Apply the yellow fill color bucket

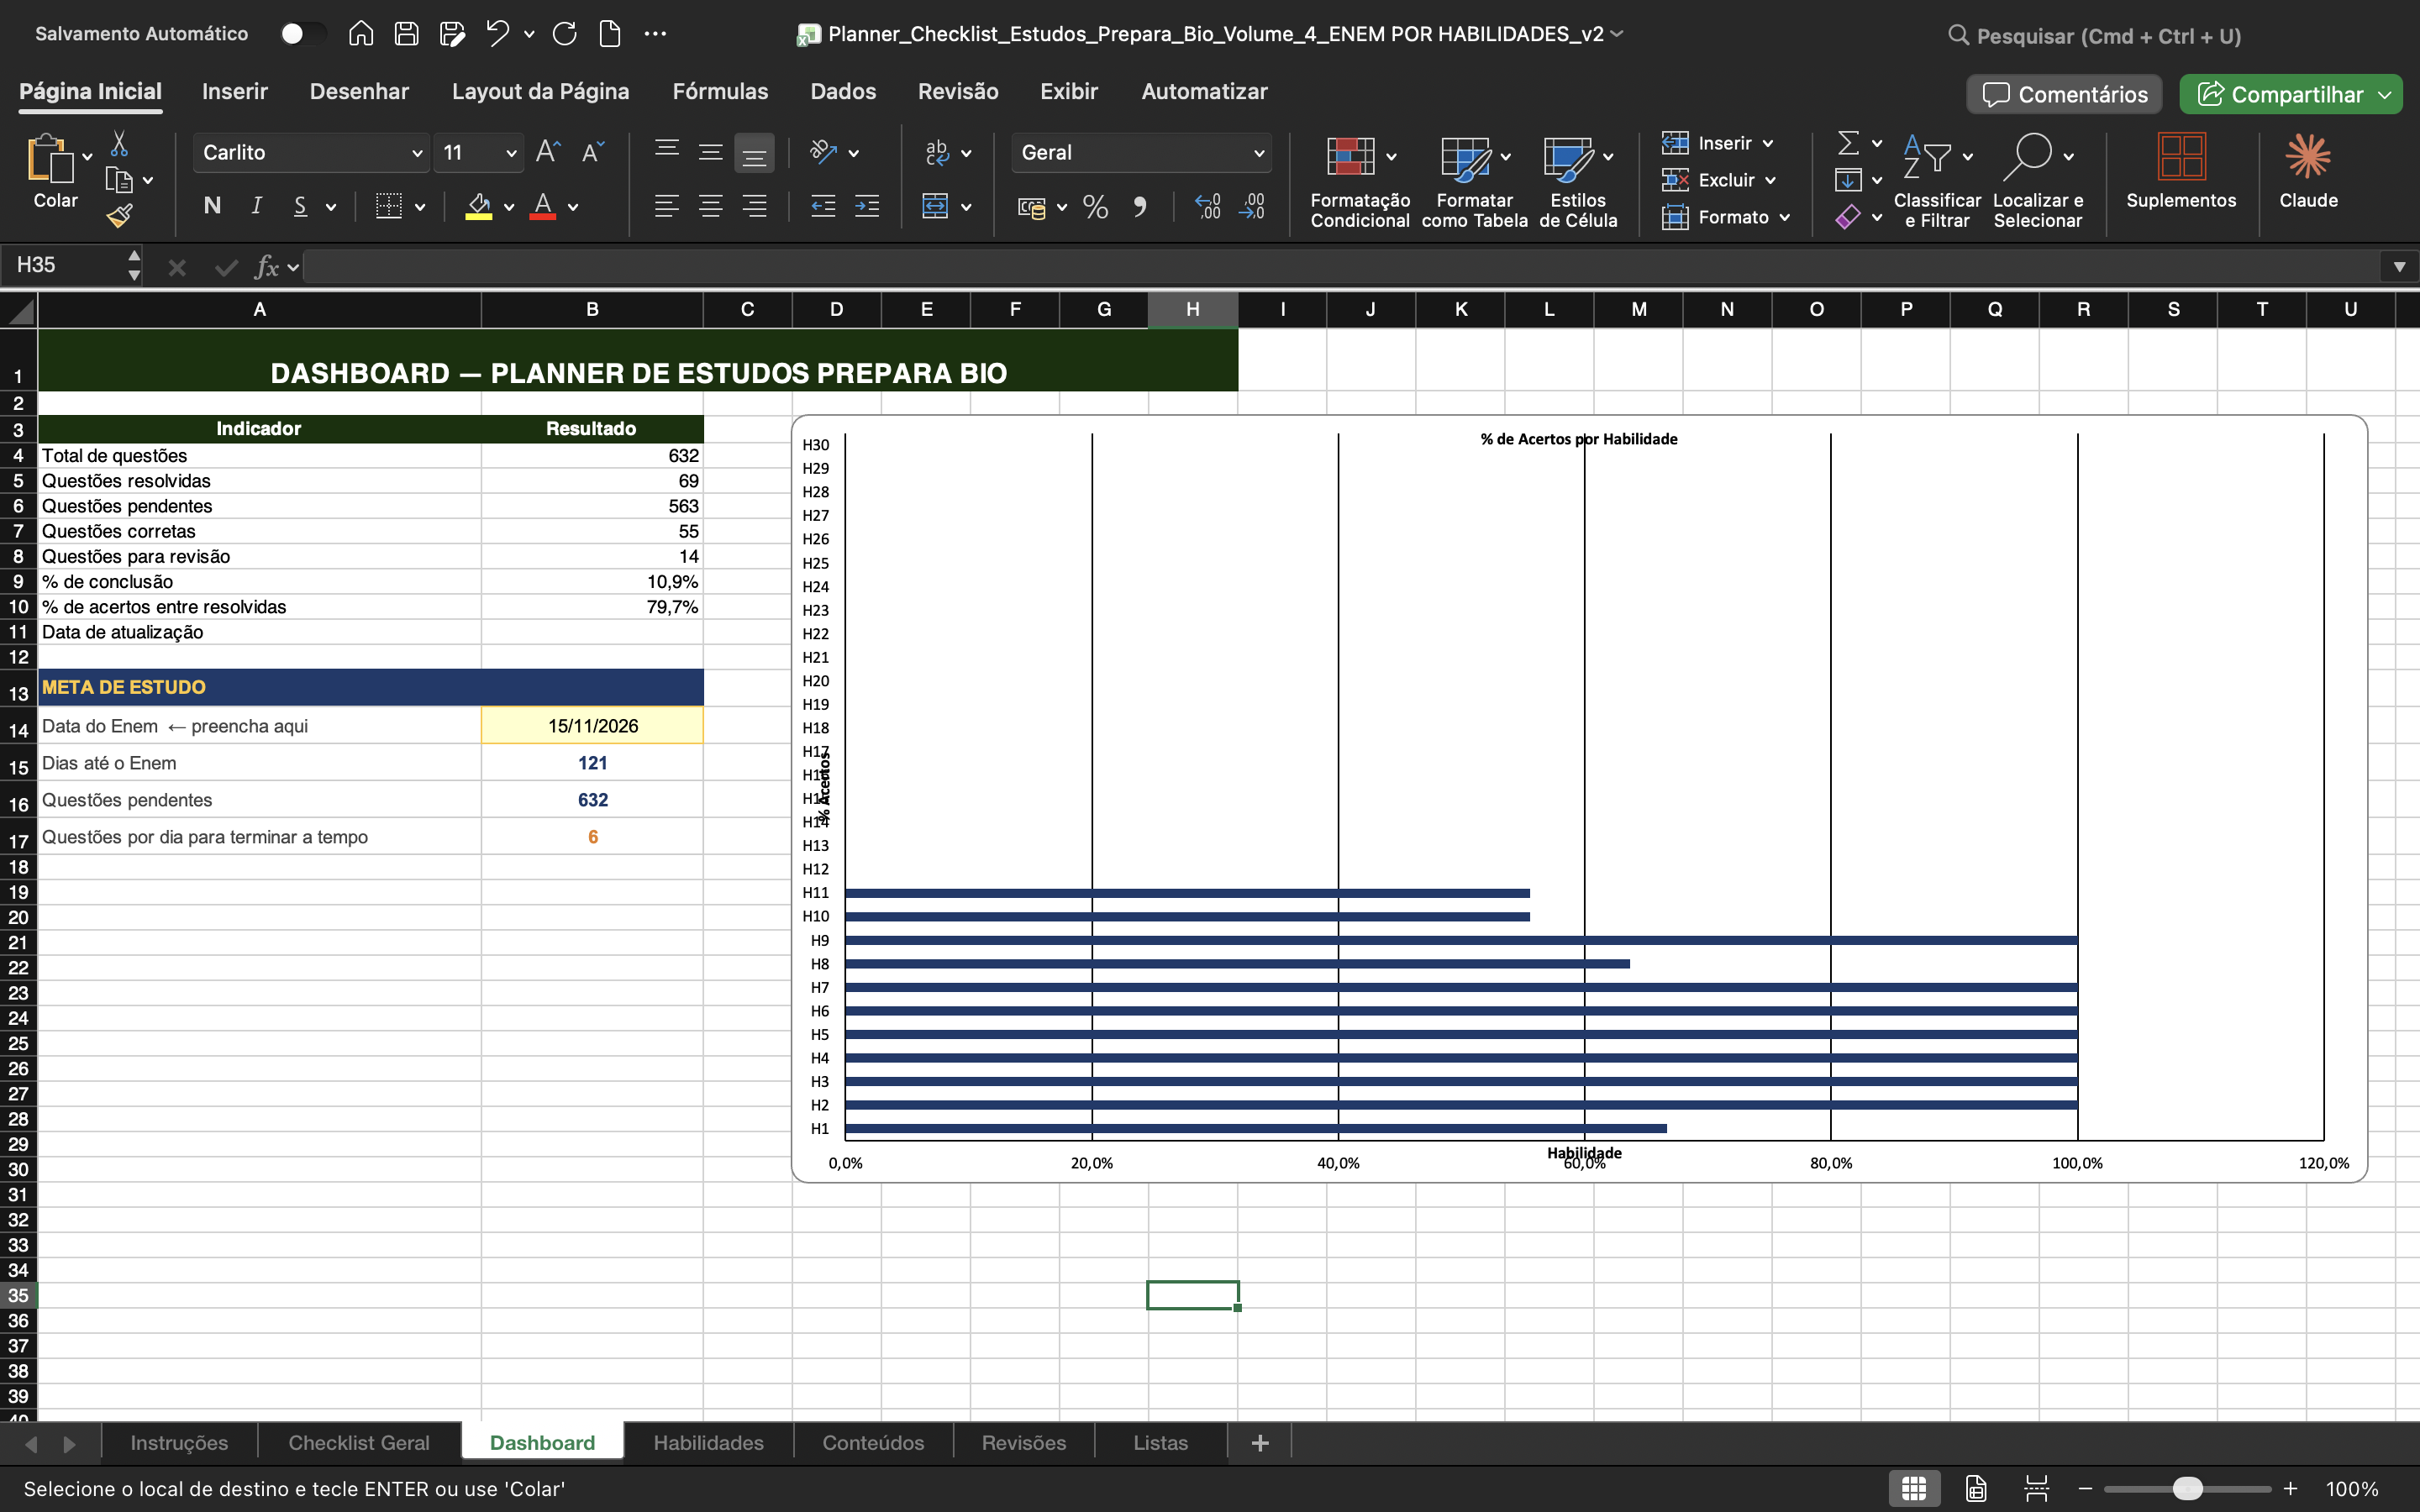tap(479, 206)
